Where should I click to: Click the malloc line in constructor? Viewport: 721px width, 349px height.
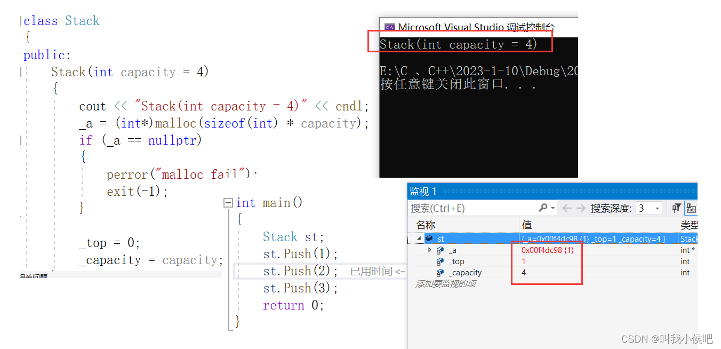pyautogui.click(x=224, y=123)
